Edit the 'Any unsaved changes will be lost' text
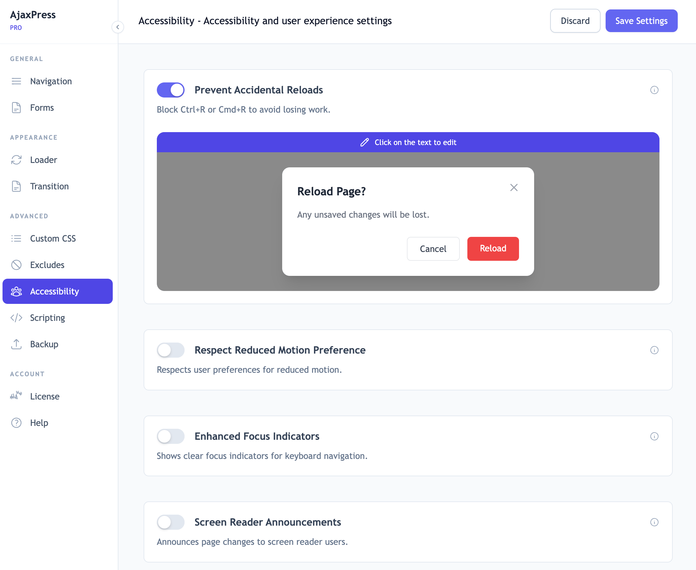The height and width of the screenshot is (570, 696). pyautogui.click(x=363, y=215)
